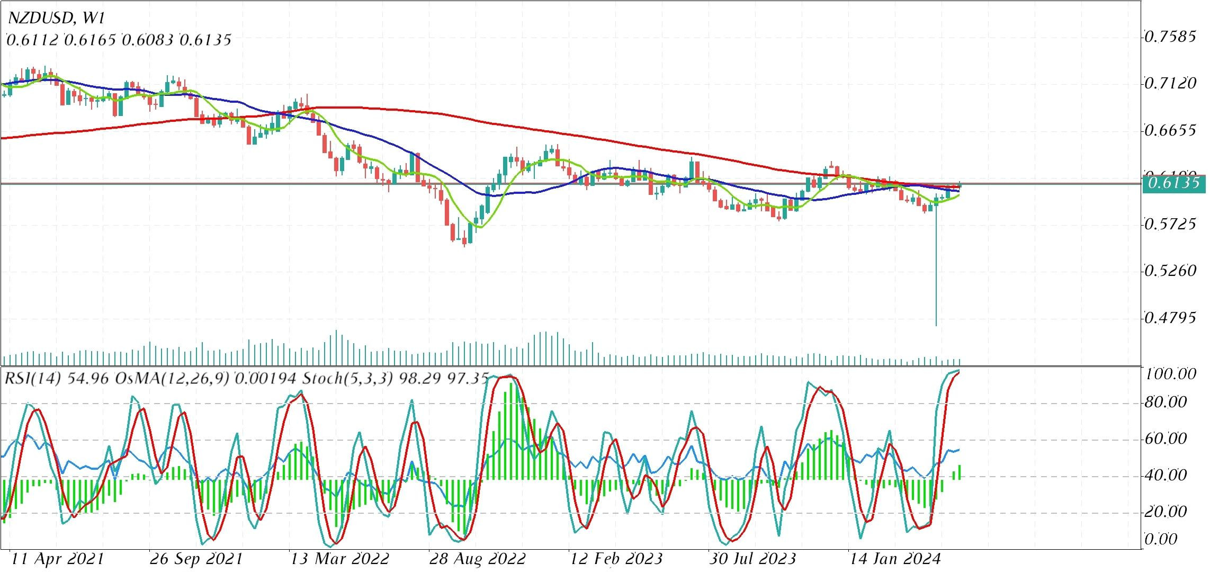Click the 13 Mar 2022 date label
The width and height of the screenshot is (1210, 572).
339,559
